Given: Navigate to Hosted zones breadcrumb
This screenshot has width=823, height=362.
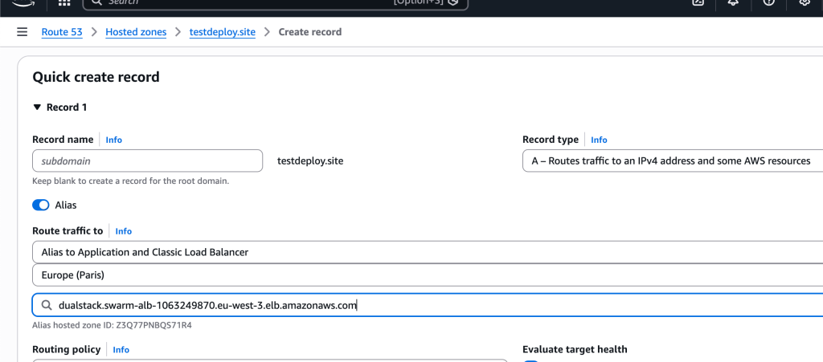Looking at the screenshot, I should [137, 32].
